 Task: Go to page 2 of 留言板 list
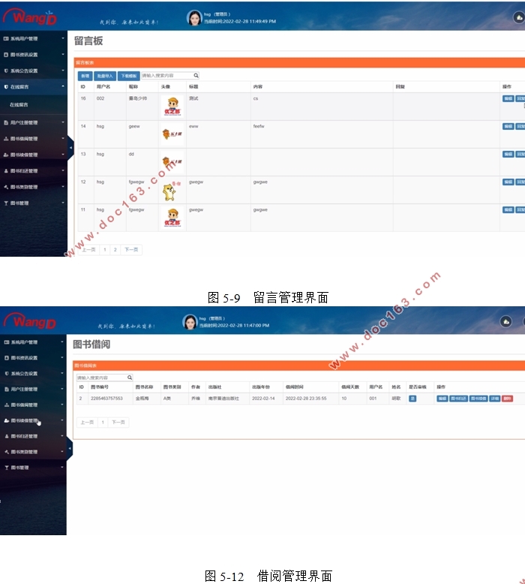click(115, 249)
